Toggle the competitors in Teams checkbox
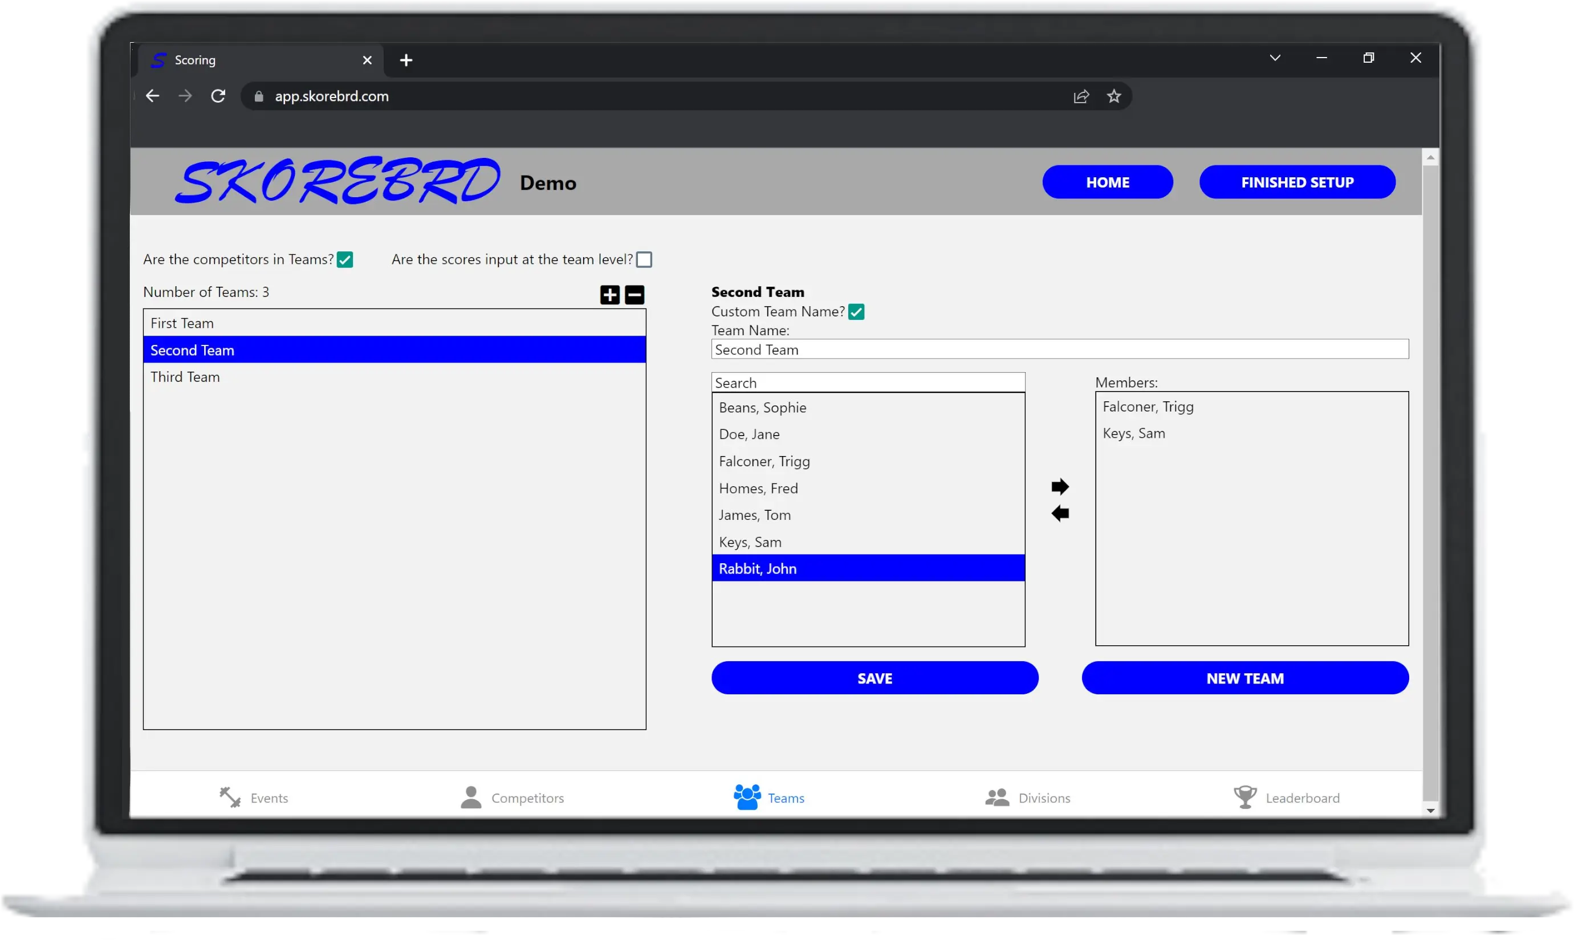 [344, 259]
